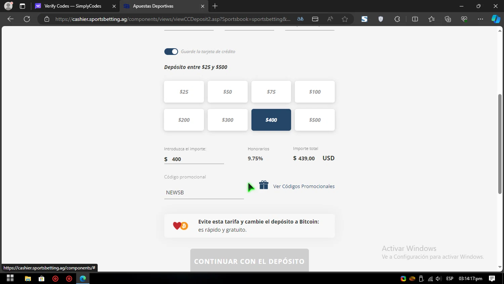
Task: Choose the $75 deposit option
Action: pos(271,92)
